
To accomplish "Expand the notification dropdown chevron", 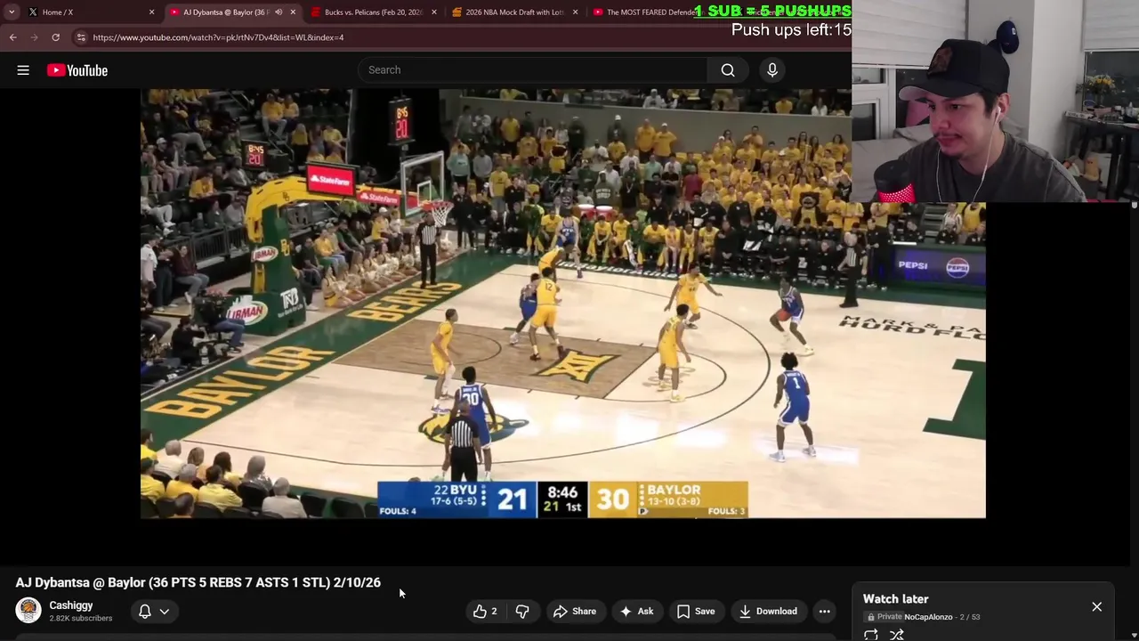I will pyautogui.click(x=165, y=612).
